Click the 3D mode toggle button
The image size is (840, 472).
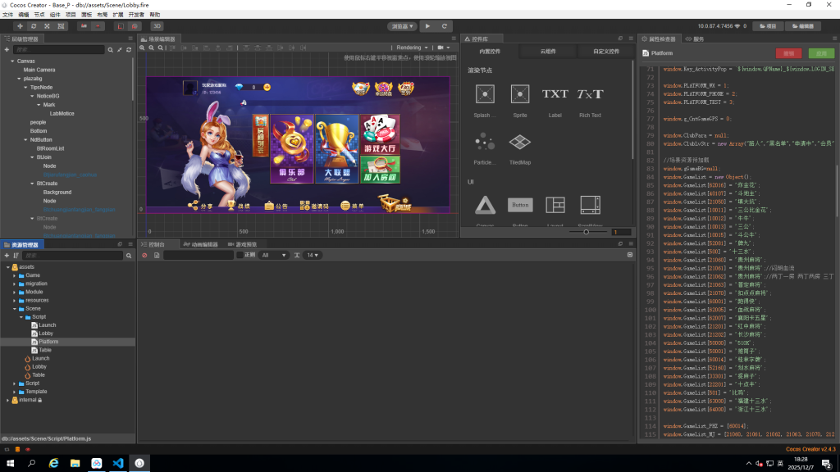pyautogui.click(x=157, y=26)
